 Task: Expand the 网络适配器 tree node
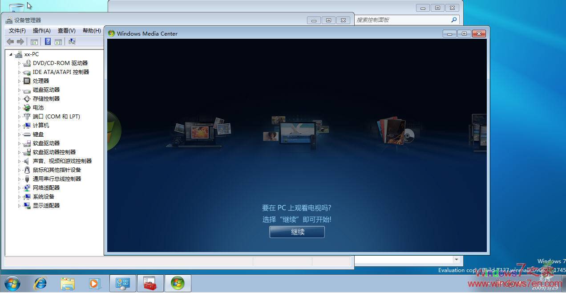click(x=20, y=187)
